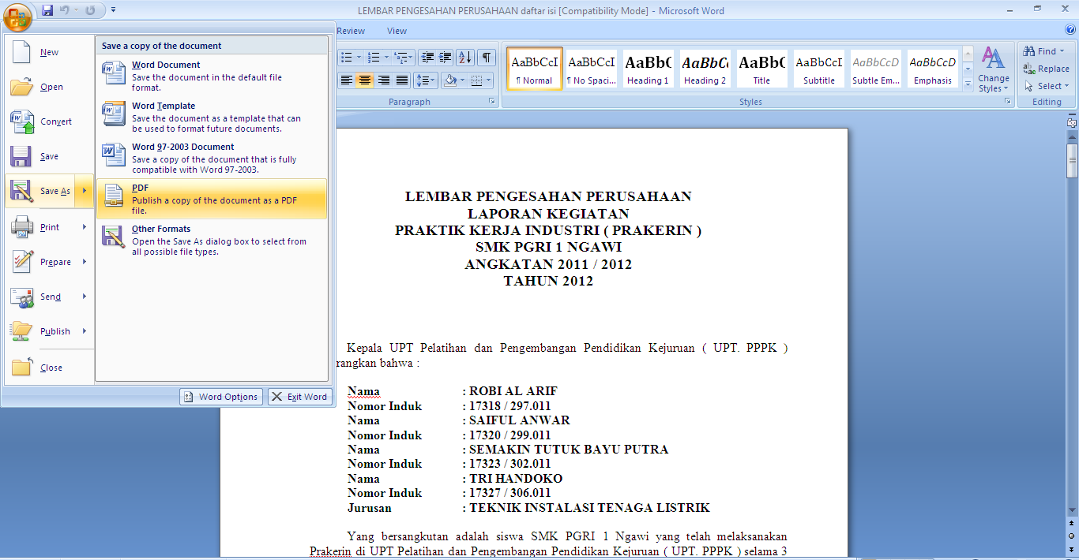Open the Change Styles dropdown
Image resolution: width=1079 pixels, height=560 pixels.
[x=993, y=69]
